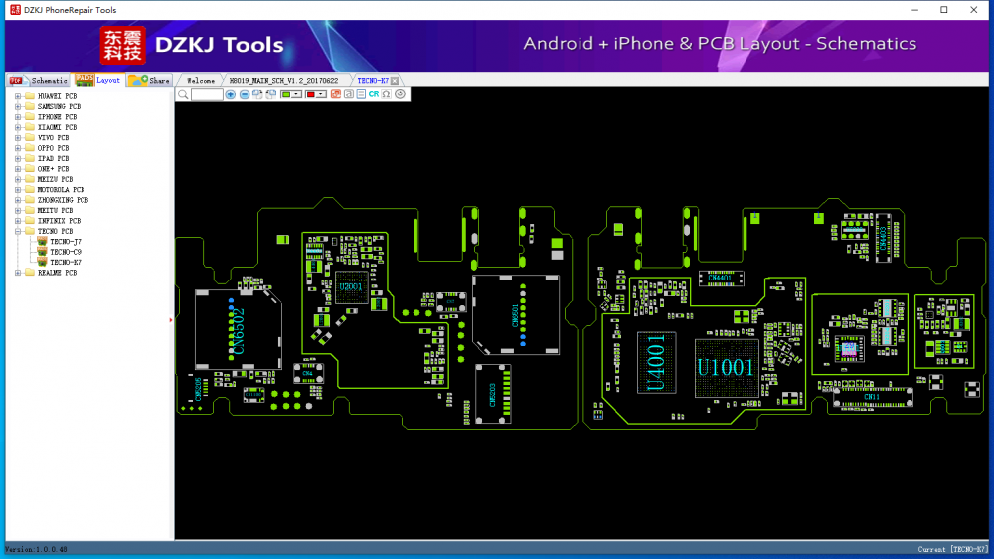Click the U2001 chip on the board
This screenshot has height=559, width=994.
[351, 286]
